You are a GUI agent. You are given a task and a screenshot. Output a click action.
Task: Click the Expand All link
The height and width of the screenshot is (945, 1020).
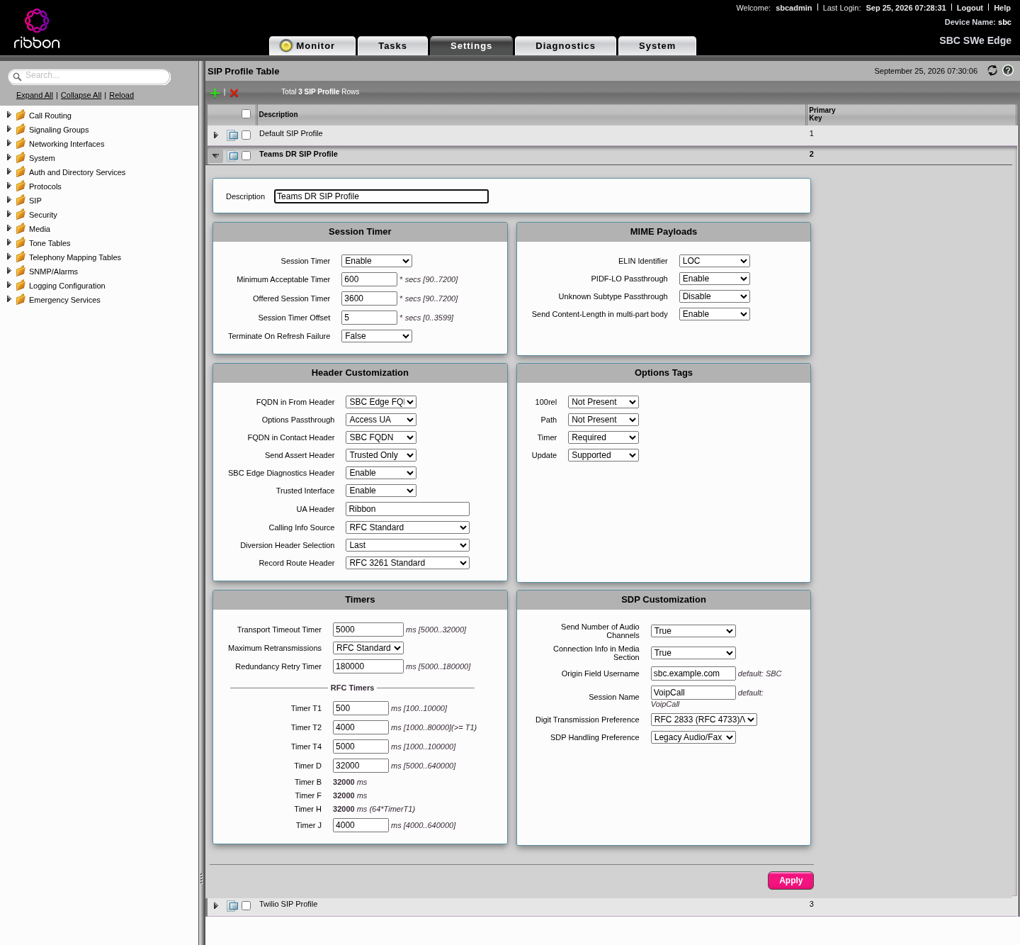[x=35, y=95]
